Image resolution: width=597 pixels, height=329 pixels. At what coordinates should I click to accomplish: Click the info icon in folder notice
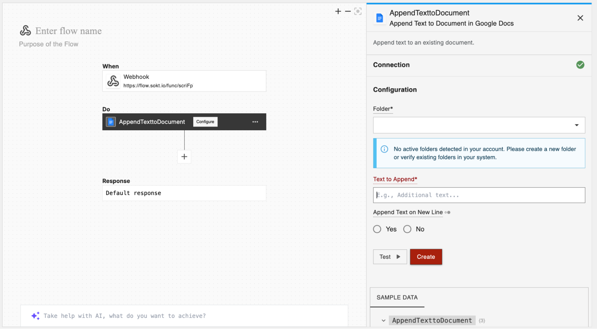pos(384,149)
